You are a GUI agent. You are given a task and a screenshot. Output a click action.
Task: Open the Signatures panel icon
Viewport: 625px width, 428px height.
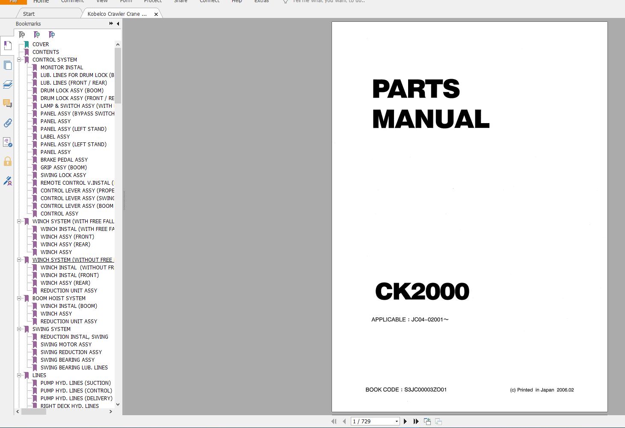click(x=7, y=142)
